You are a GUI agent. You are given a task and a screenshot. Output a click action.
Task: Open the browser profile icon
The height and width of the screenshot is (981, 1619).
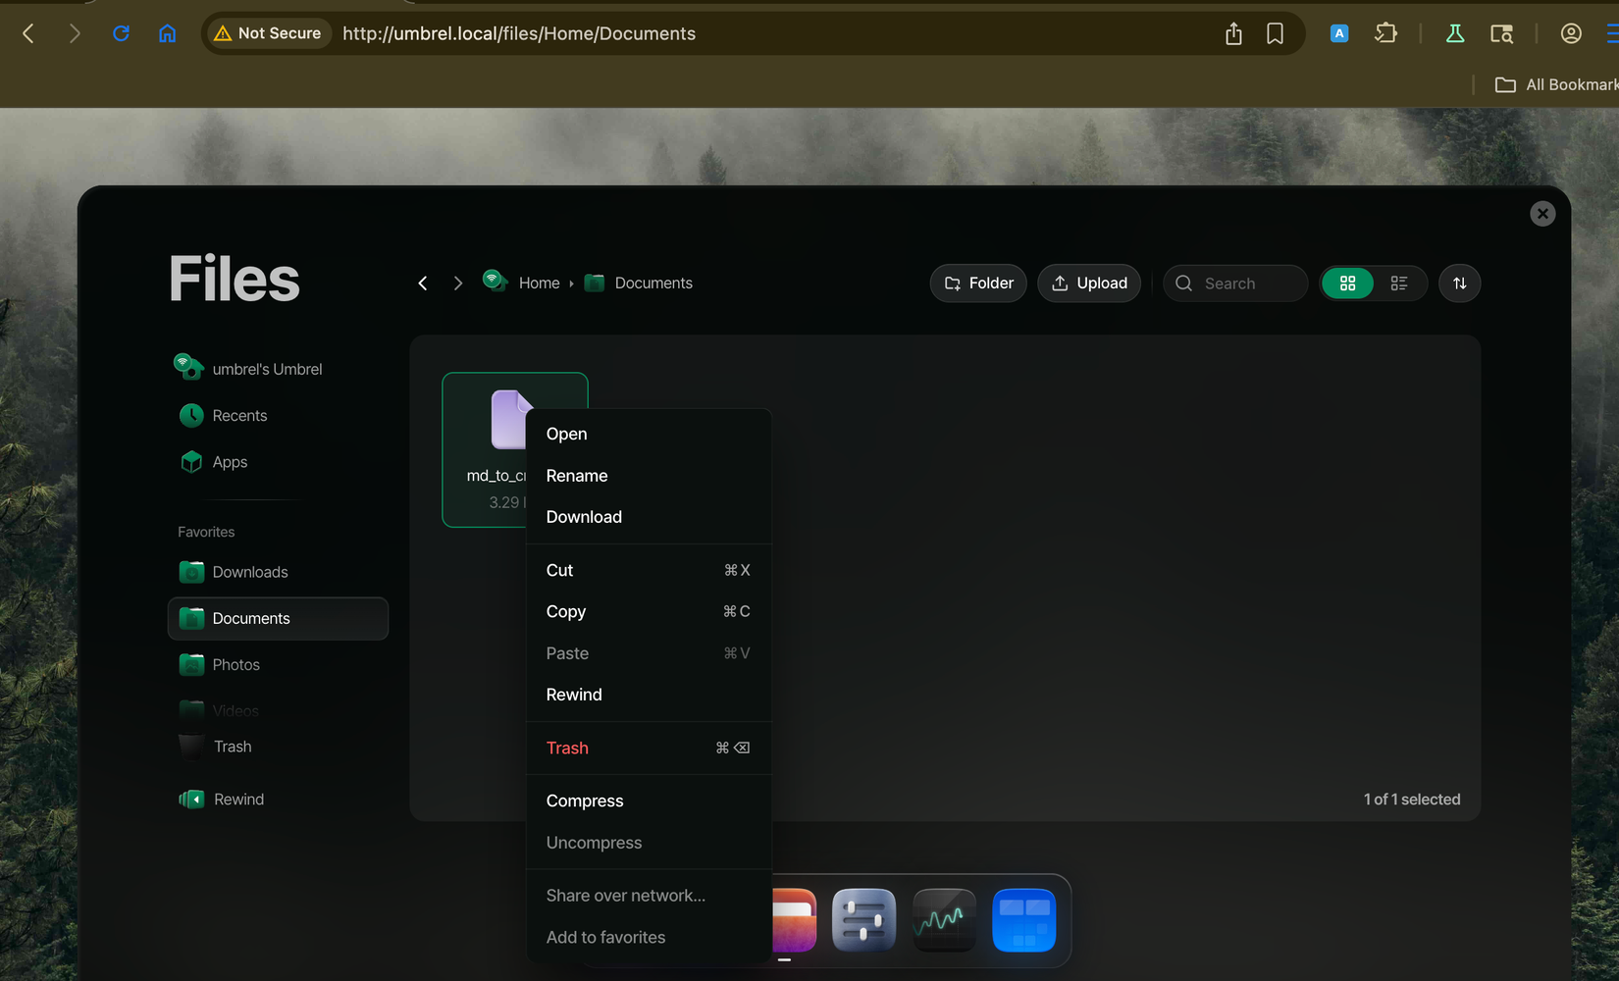tap(1571, 33)
